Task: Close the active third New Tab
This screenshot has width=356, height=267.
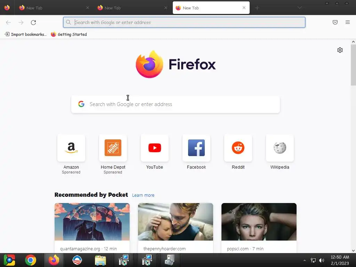Action: tap(244, 8)
